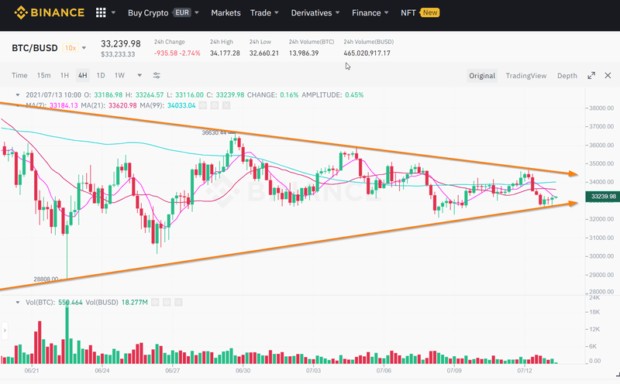Open chart indicator settings icon
Viewport: 620px width, 384px height.
(157, 75)
